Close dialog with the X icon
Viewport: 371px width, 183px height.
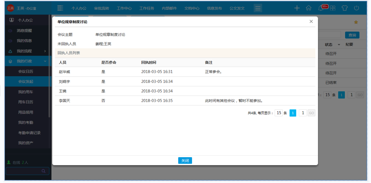coord(311,21)
